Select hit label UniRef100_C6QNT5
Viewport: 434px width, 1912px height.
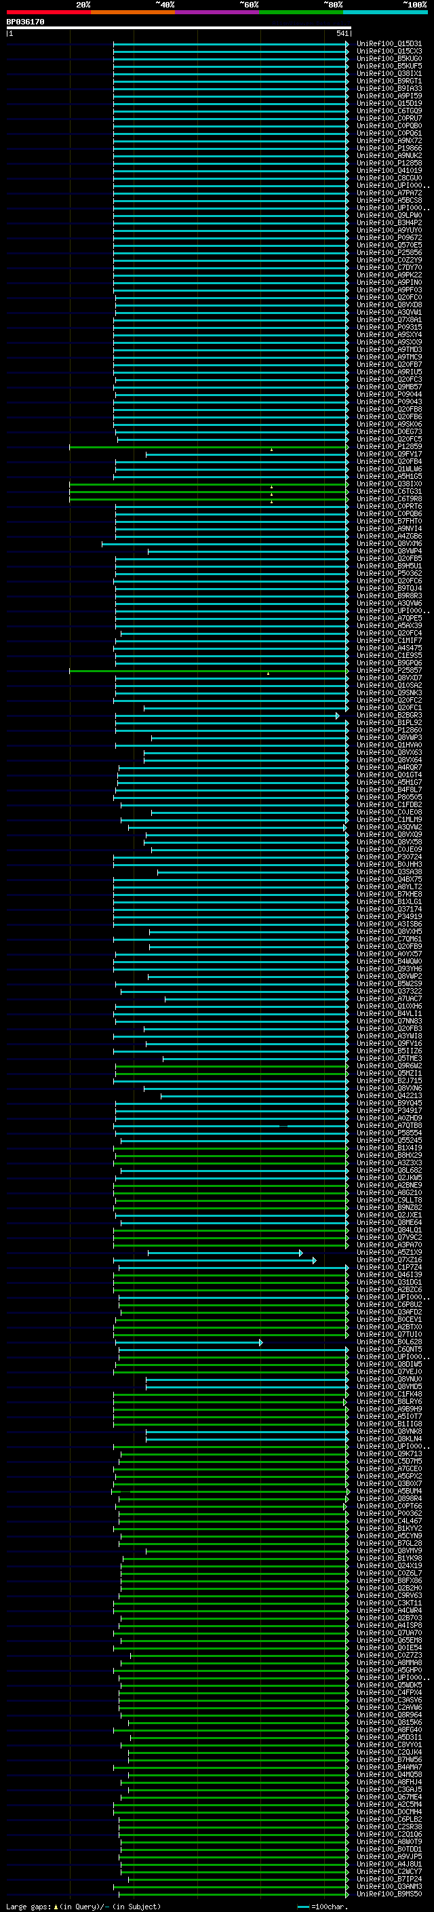pos(389,1350)
